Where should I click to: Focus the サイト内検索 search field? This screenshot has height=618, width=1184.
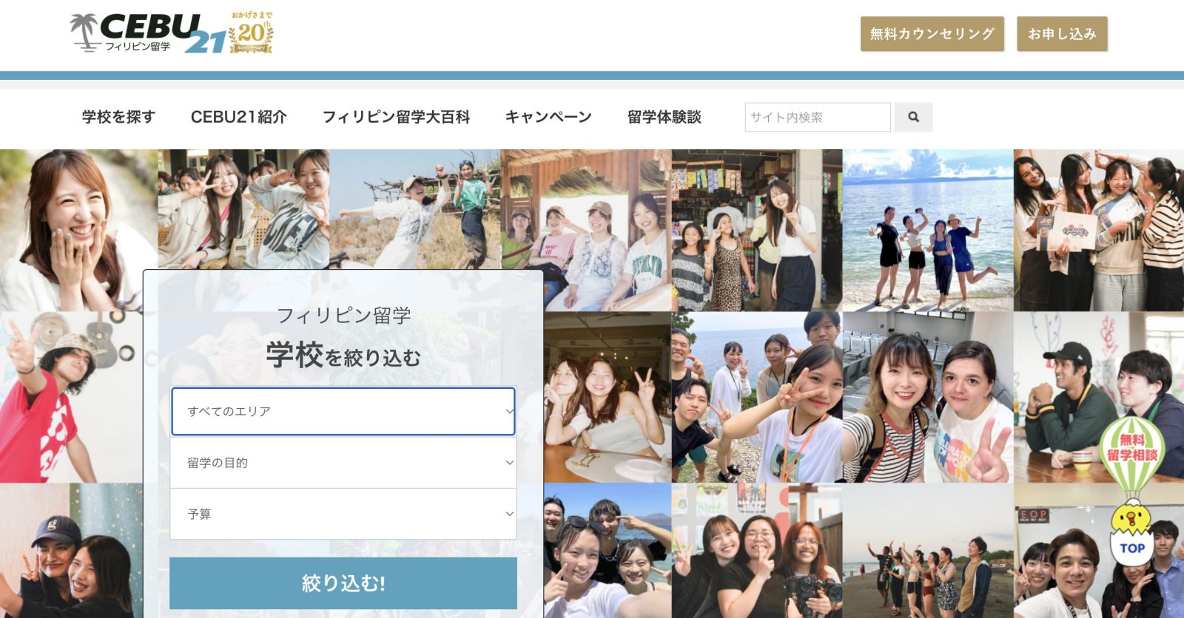point(818,117)
